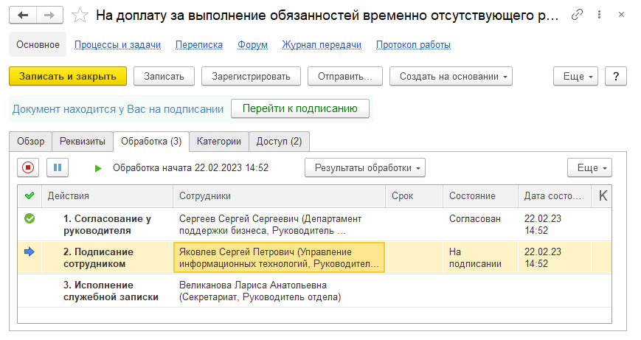Viewport: 641px width, 340px height.
Task: Click the three-dot window menu icon
Action: (599, 15)
